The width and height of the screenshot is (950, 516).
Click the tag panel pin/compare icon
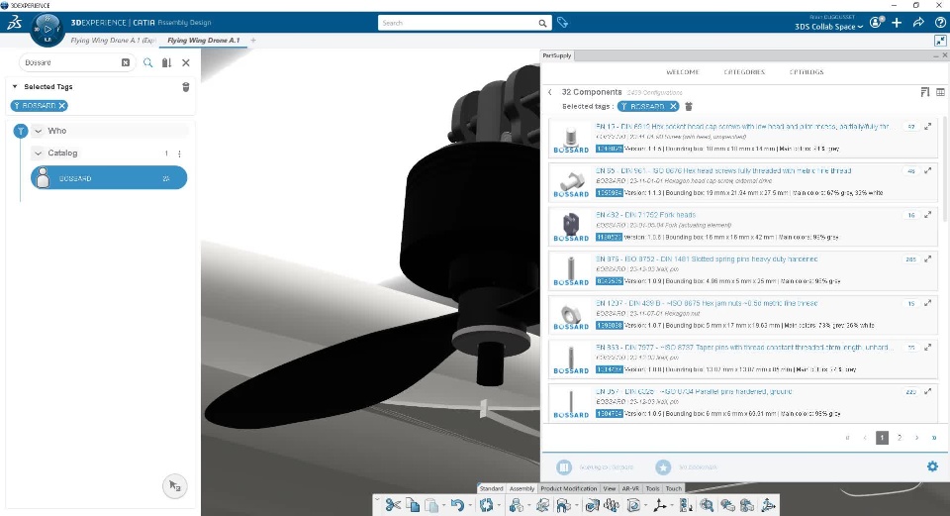pyautogui.click(x=166, y=62)
